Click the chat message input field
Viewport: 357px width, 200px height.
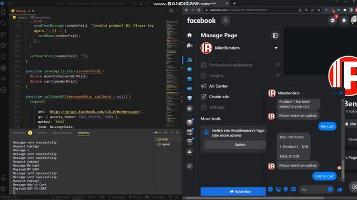pyautogui.click(x=313, y=189)
